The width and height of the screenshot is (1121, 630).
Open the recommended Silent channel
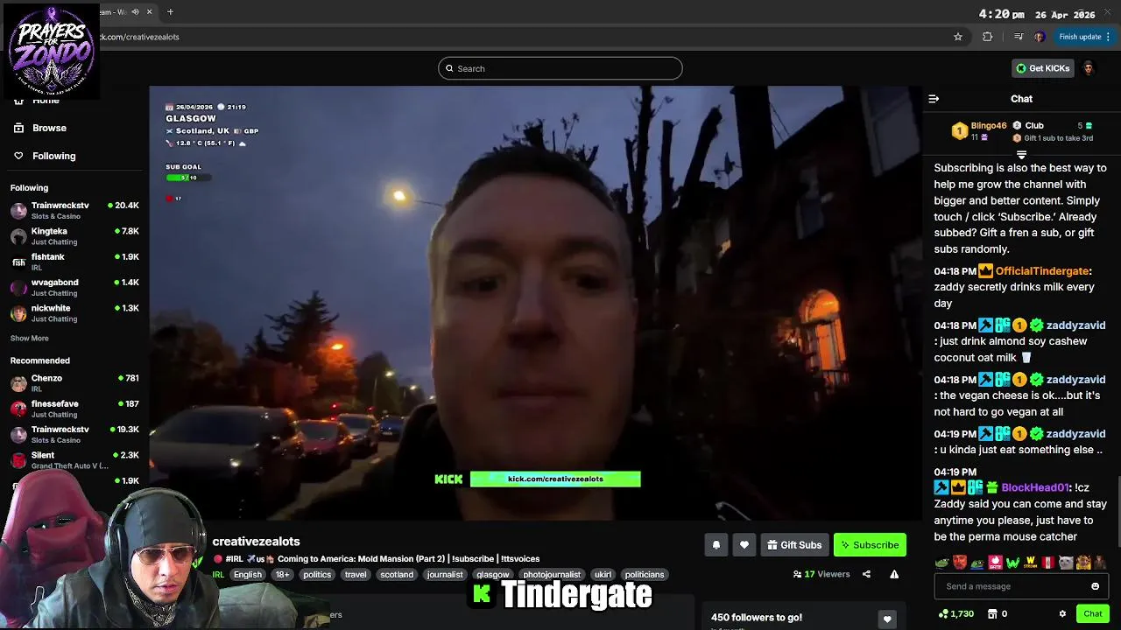[x=74, y=460]
